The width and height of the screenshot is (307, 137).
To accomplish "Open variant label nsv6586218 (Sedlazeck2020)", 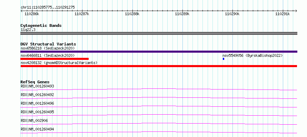I will [x=48, y=48].
